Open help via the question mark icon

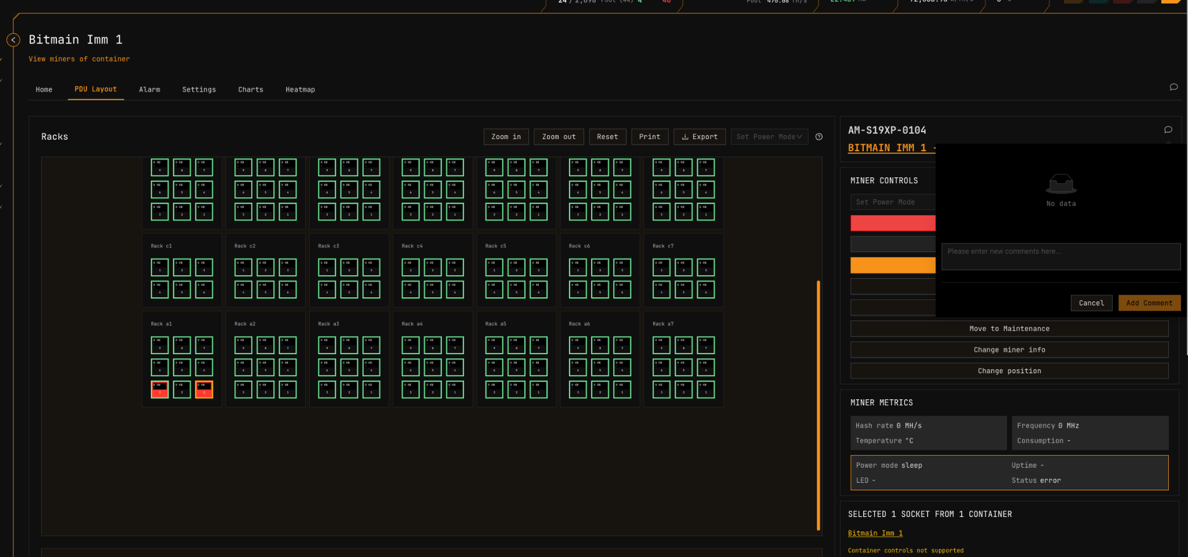[819, 136]
